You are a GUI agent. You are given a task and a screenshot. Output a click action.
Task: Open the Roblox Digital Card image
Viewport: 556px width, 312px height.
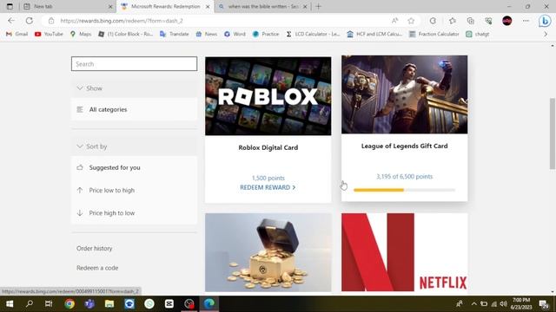tap(268, 96)
